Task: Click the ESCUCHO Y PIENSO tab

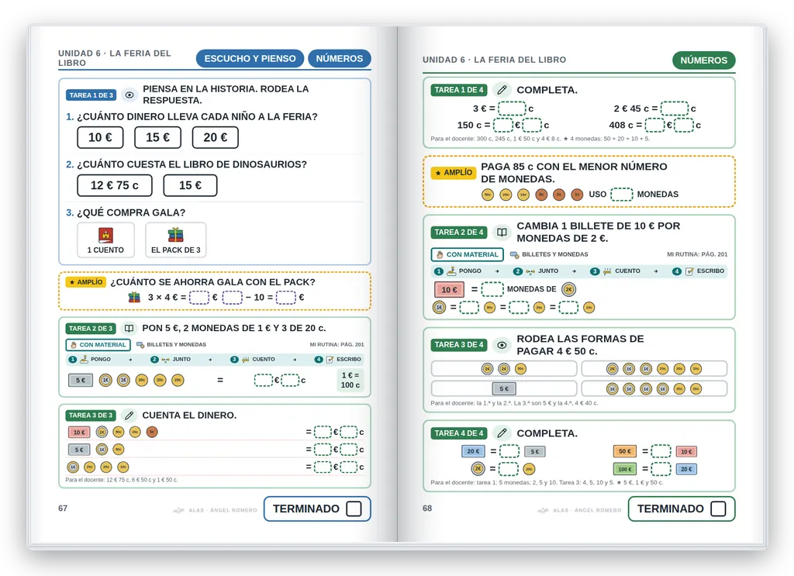Action: tap(250, 59)
